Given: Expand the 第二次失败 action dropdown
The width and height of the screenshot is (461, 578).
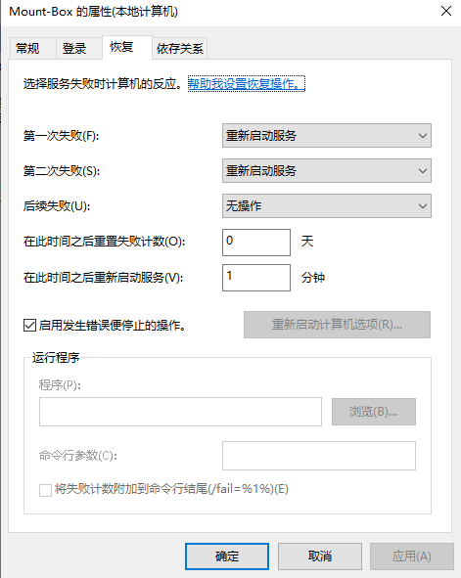Looking at the screenshot, I should pyautogui.click(x=326, y=171).
